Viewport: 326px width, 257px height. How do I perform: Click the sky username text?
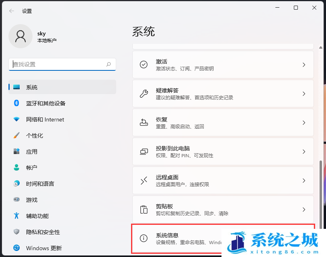tap(41, 33)
